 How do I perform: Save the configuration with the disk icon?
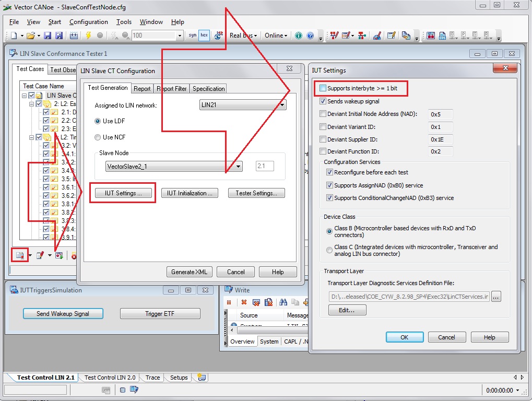(x=46, y=35)
